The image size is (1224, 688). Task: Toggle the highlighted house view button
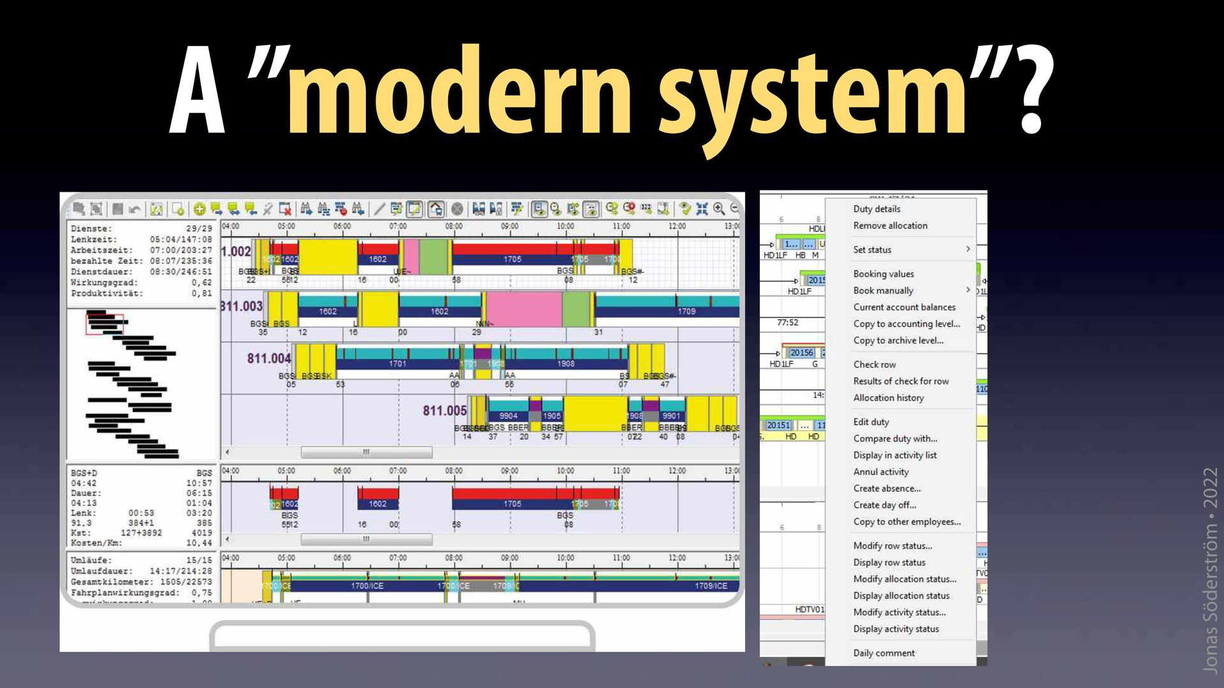436,209
